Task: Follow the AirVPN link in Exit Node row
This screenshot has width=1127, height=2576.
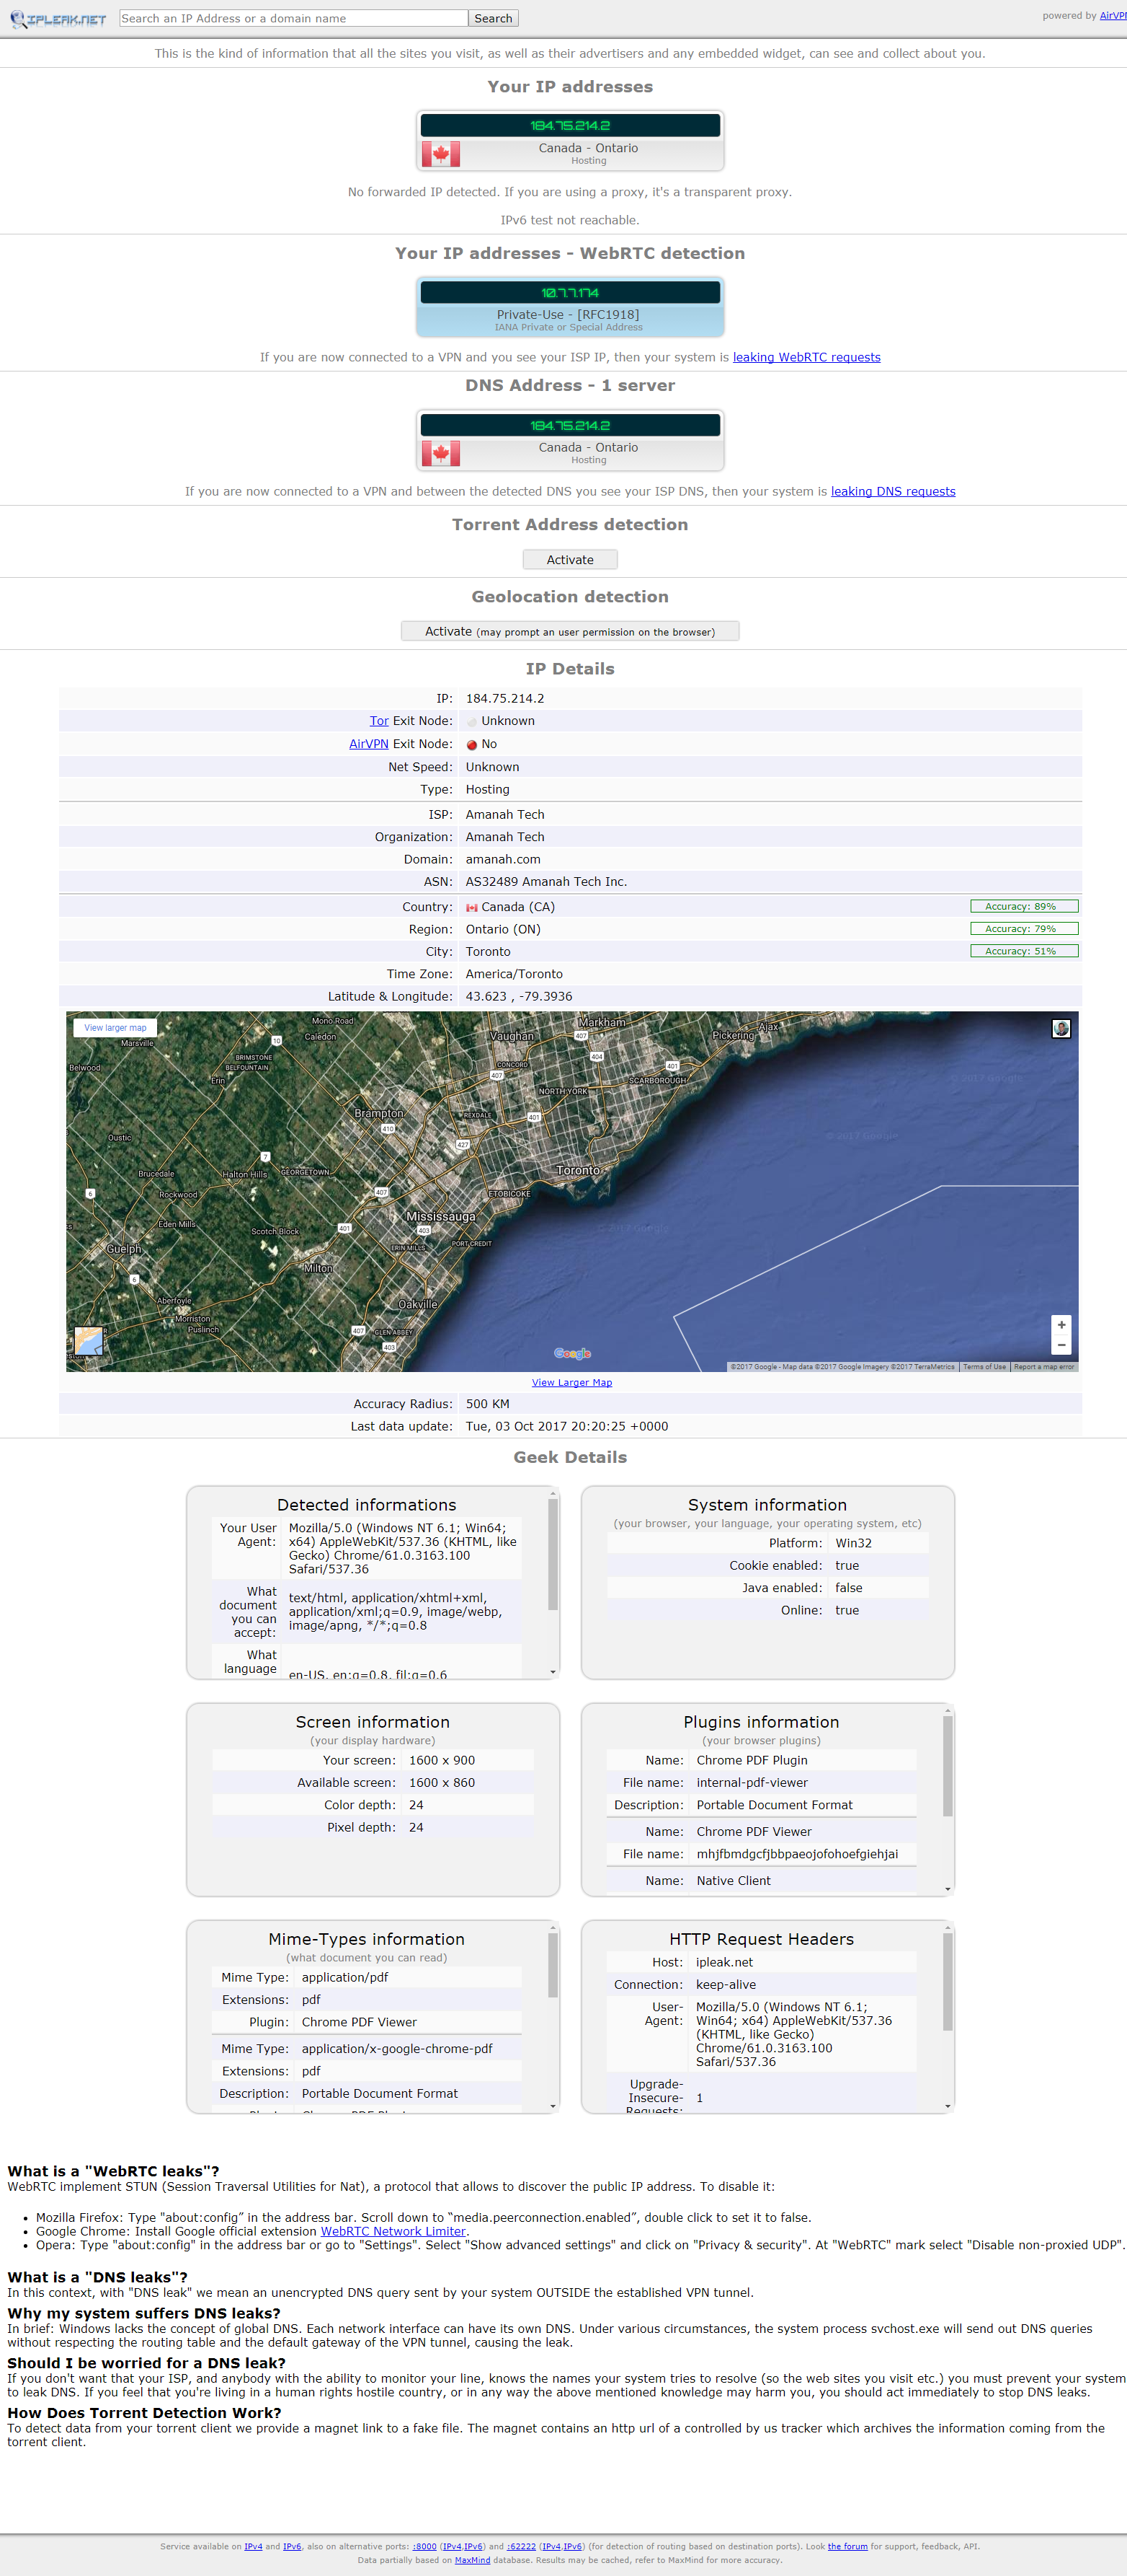Action: tap(369, 744)
